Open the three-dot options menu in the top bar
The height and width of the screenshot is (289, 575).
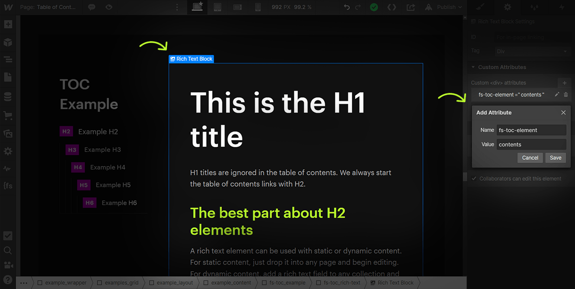coord(177,7)
